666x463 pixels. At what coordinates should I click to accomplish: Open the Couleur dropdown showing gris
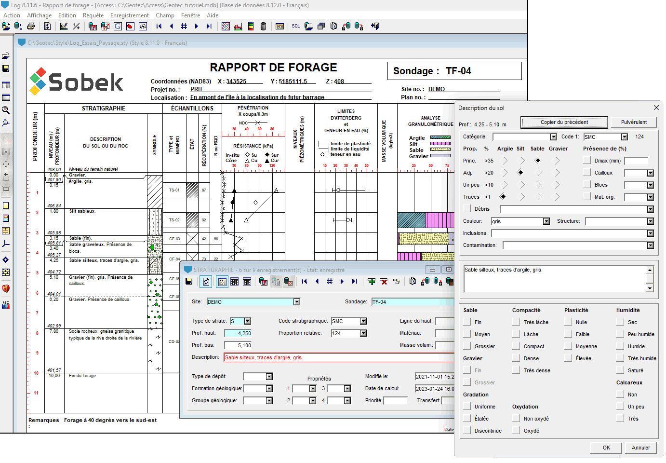(x=546, y=221)
